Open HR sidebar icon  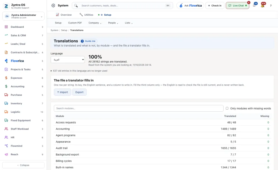(6, 137)
